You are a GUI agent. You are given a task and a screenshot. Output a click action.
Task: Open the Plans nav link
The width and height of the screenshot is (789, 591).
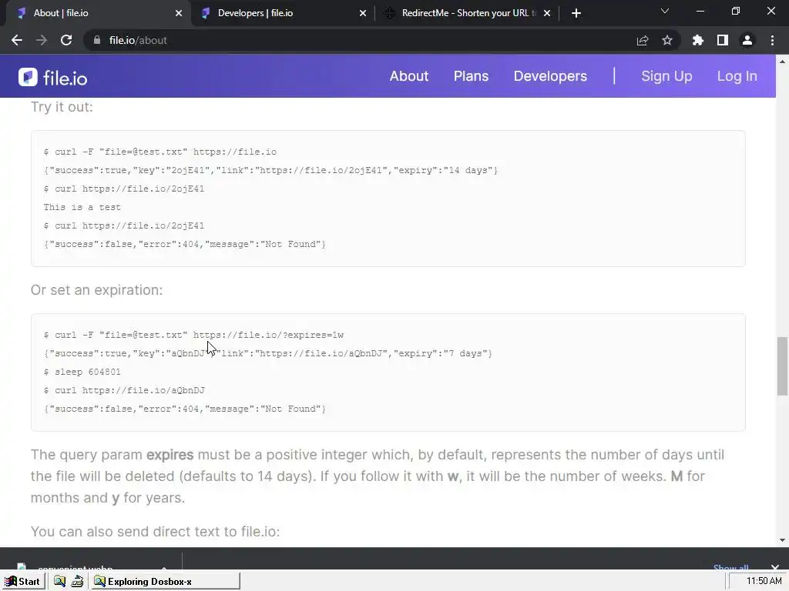pos(471,76)
